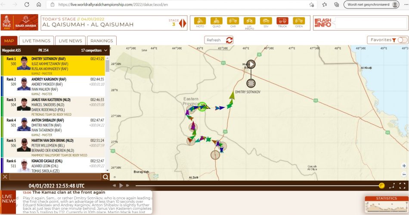Select the Quad category icon
This screenshot has height=215, width=409.
pyautogui.click(x=216, y=22)
